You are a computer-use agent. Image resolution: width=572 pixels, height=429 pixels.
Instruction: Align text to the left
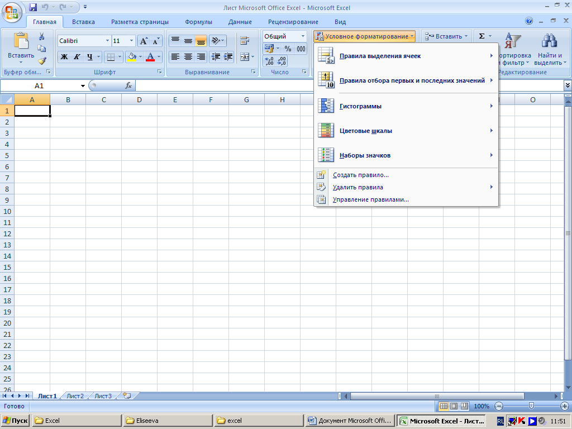[175, 56]
